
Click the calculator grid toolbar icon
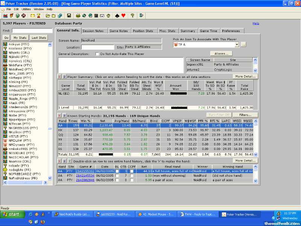coord(96,16)
